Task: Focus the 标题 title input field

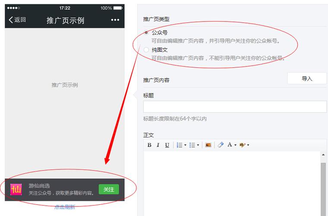Action: tap(235, 107)
